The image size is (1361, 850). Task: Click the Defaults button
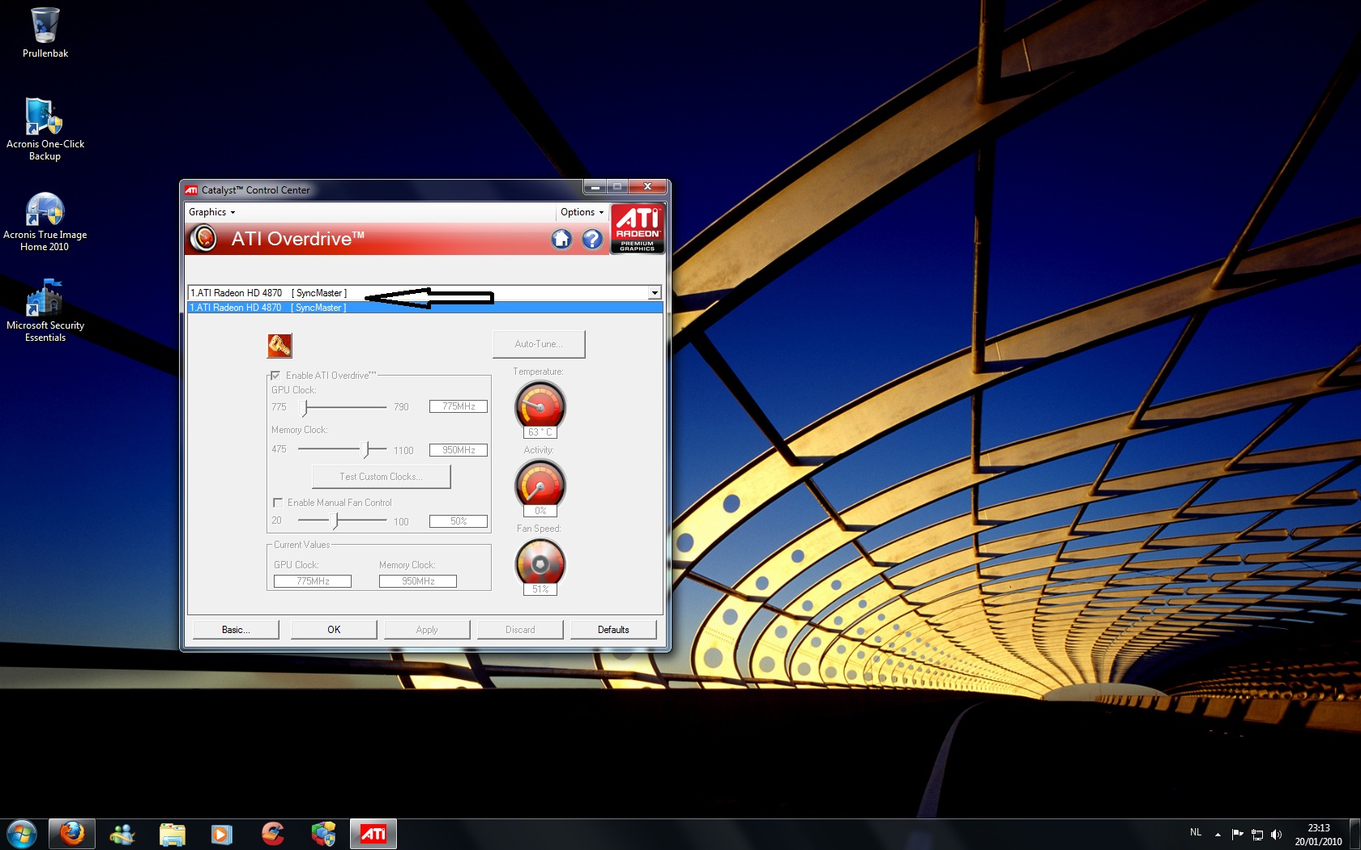pyautogui.click(x=613, y=629)
